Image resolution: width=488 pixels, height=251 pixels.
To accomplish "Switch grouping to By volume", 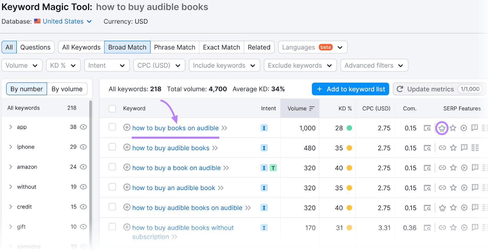I will pos(67,89).
